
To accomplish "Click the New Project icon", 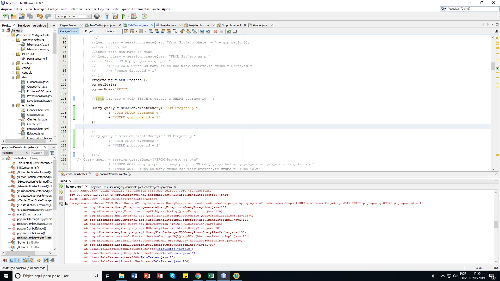I will tap(14, 16).
